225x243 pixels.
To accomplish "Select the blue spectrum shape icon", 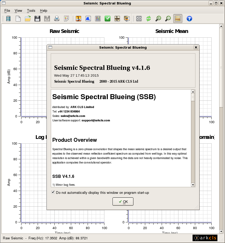I will [x=88, y=19].
